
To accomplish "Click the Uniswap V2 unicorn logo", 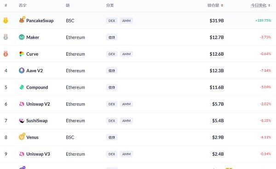I will [22, 104].
